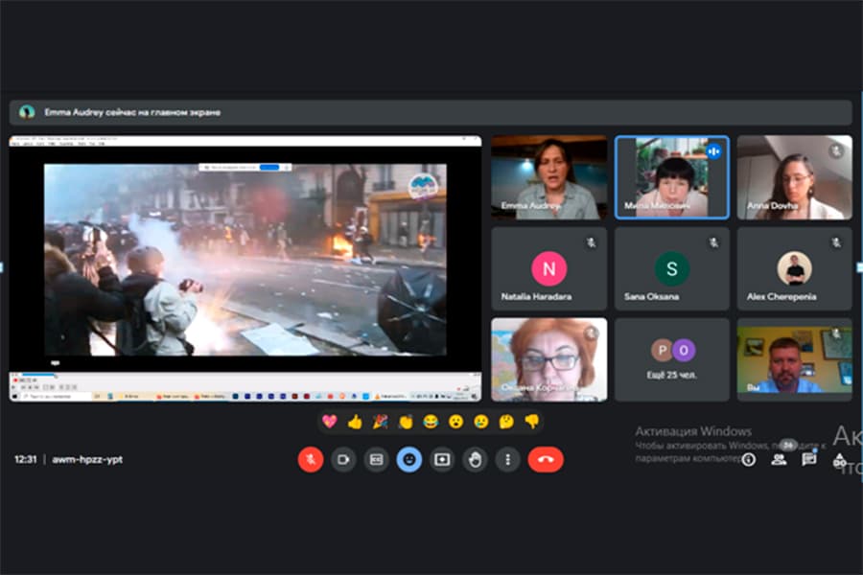This screenshot has width=863, height=575.
Task: Click the Emma Audrey presenting notification bar
Action: [x=431, y=112]
